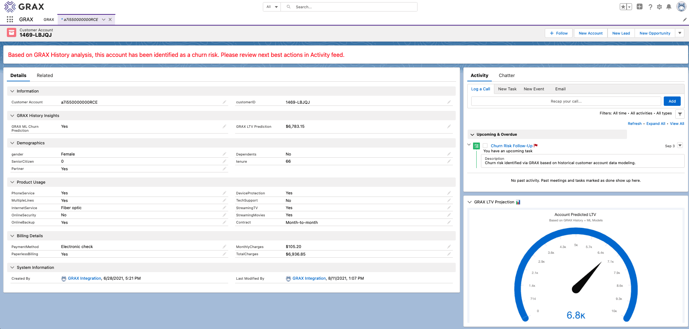
Task: Switch to the Chatter tab
Action: [507, 76]
